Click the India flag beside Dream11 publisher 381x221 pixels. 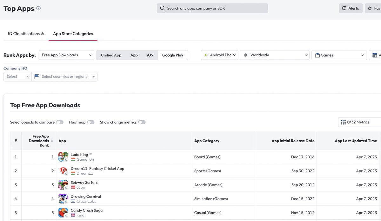point(73,173)
